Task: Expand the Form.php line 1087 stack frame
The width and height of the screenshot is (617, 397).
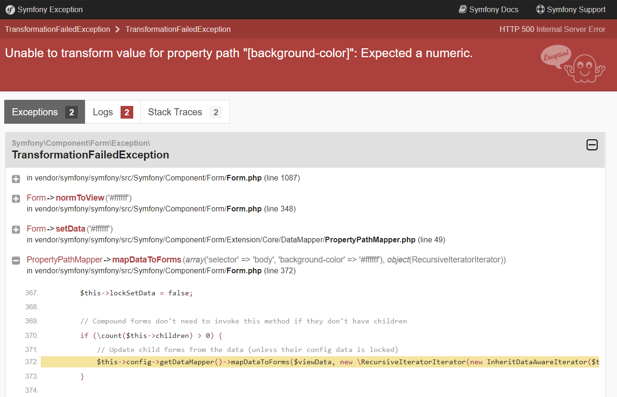Action: tap(15, 179)
